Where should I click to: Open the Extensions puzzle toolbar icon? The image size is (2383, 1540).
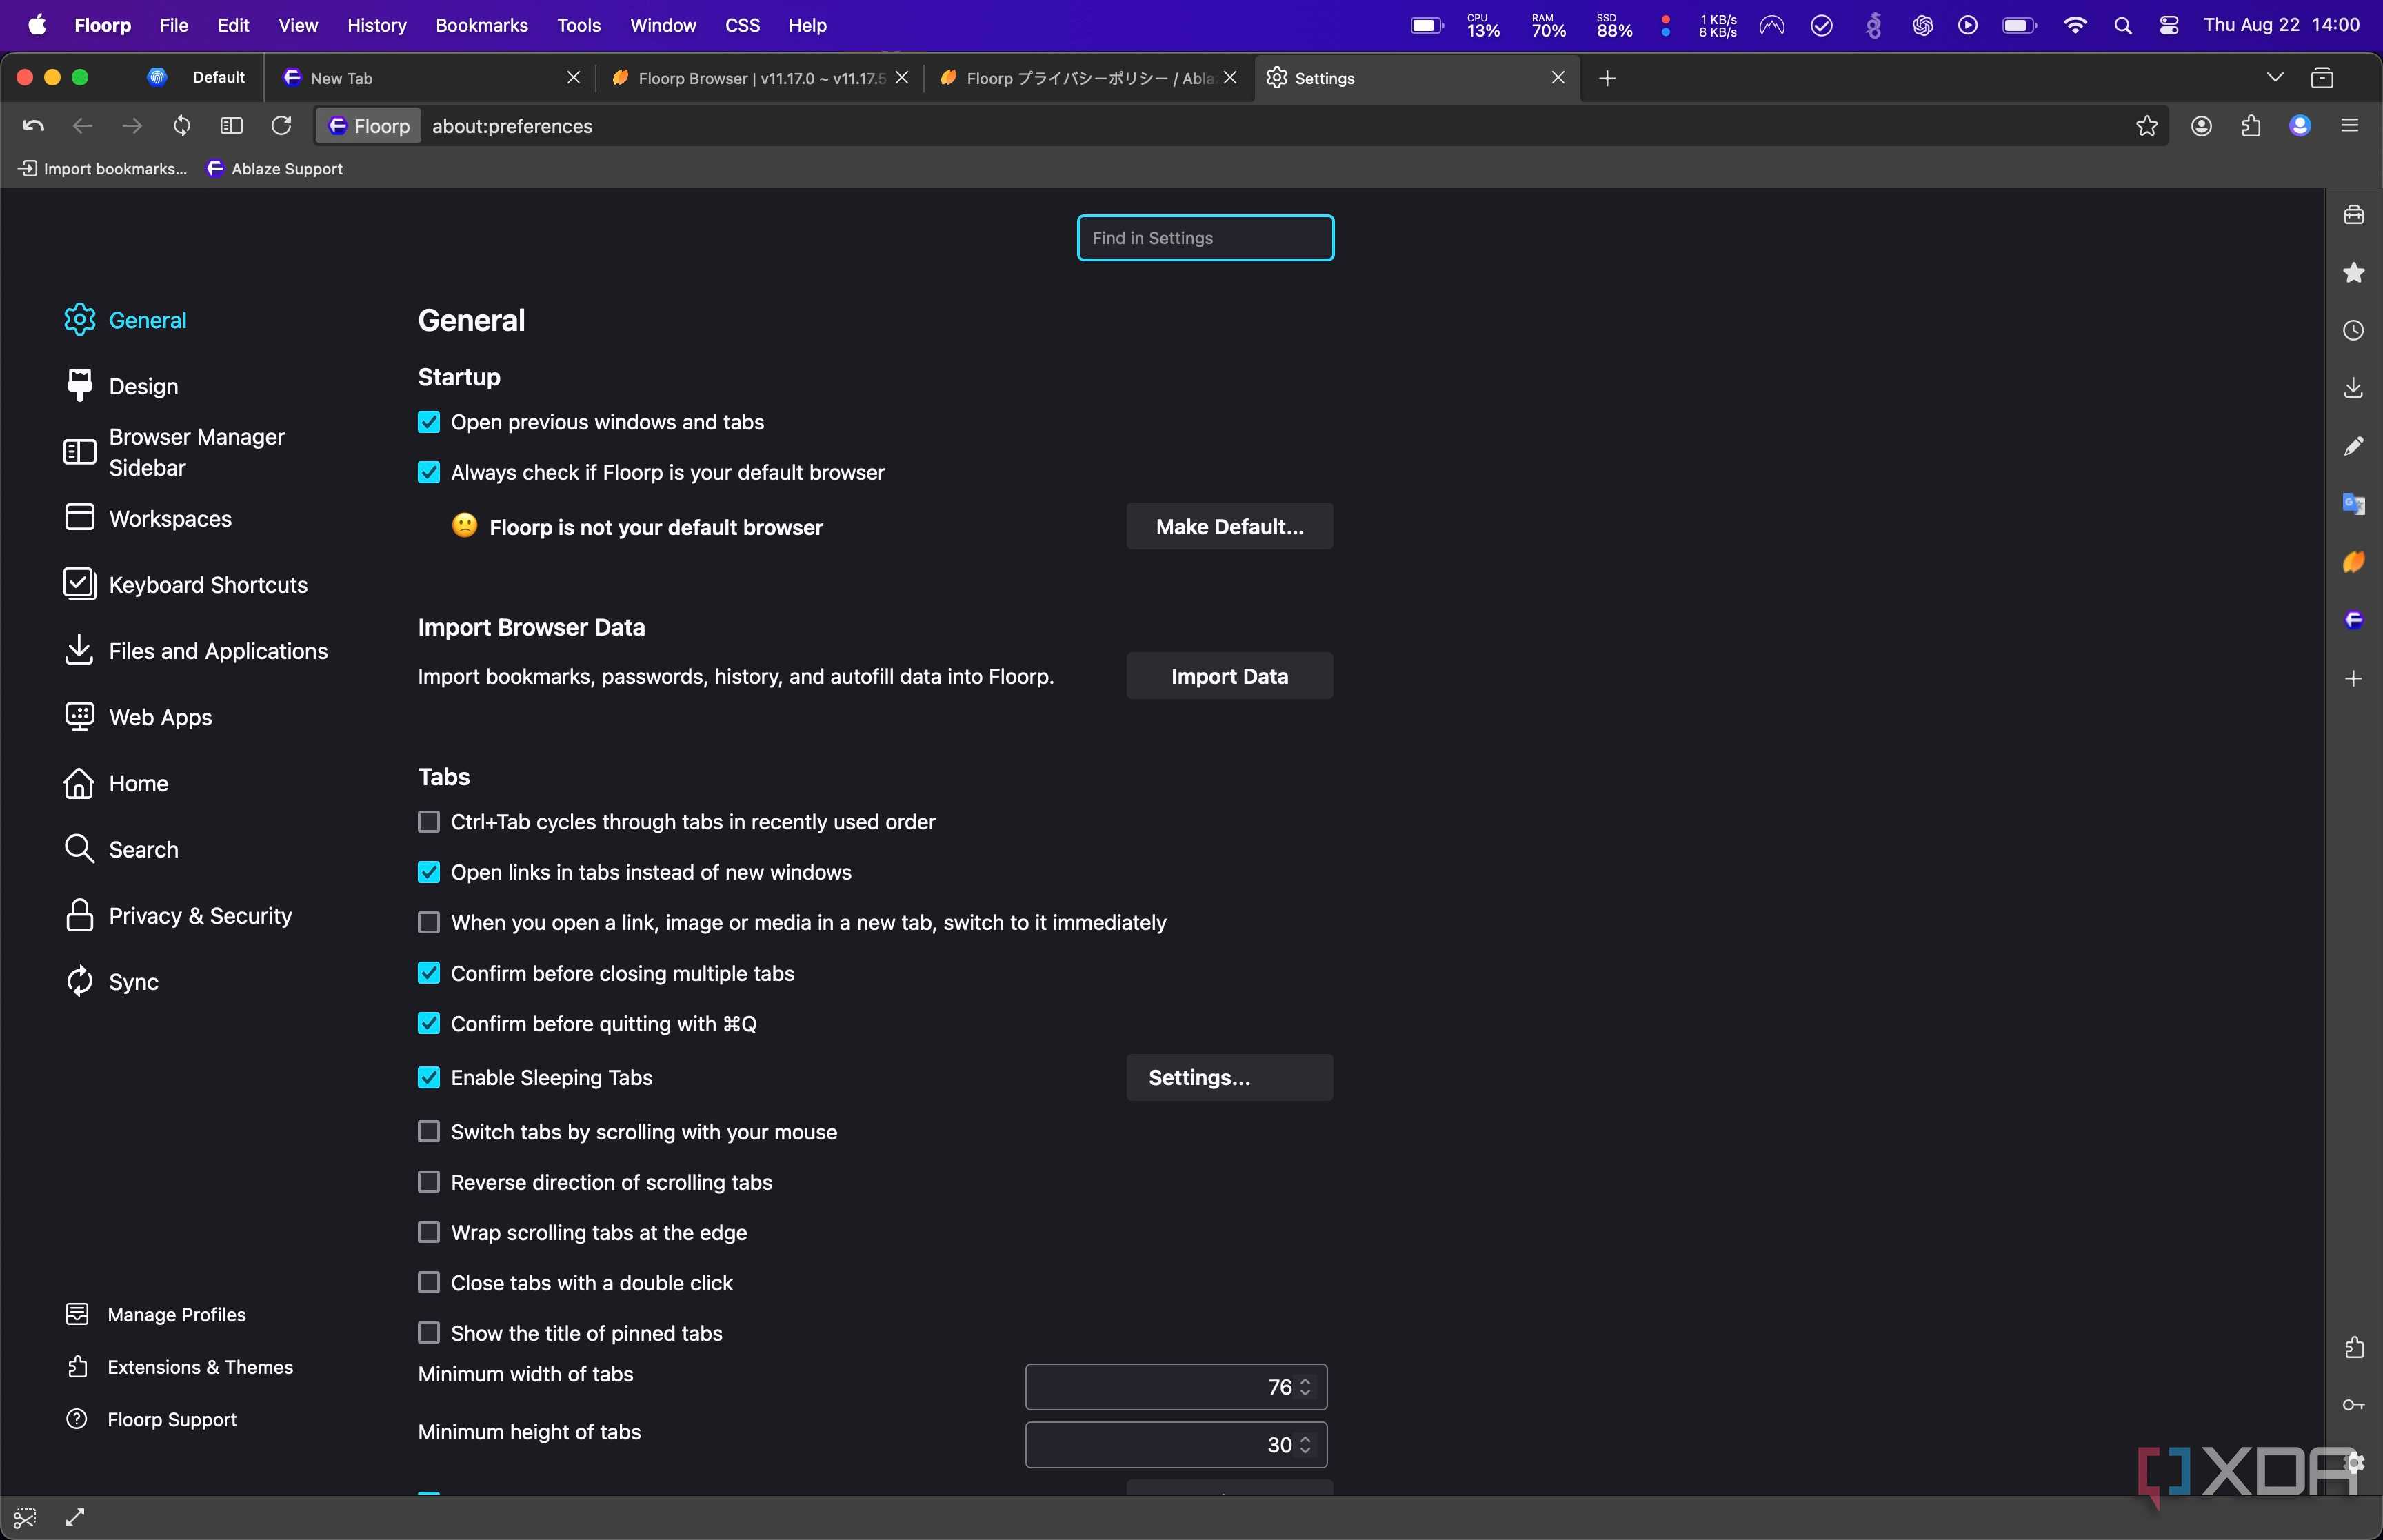[2251, 126]
